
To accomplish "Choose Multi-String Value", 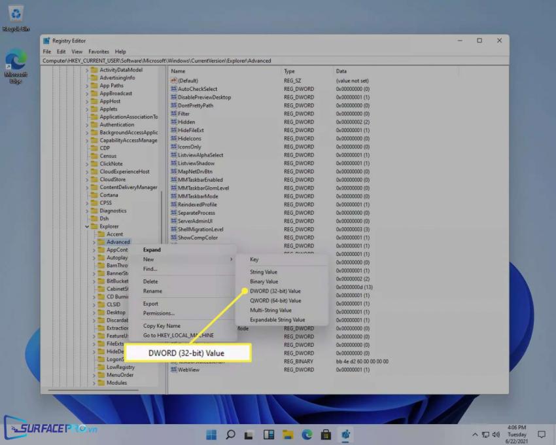I will [x=271, y=310].
